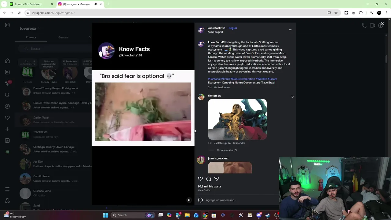Open the Windows Start menu
The image size is (391, 220).
[105, 215]
